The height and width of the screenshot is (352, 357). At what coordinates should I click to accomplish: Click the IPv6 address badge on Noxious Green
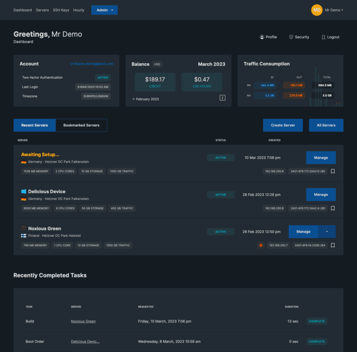click(x=310, y=245)
